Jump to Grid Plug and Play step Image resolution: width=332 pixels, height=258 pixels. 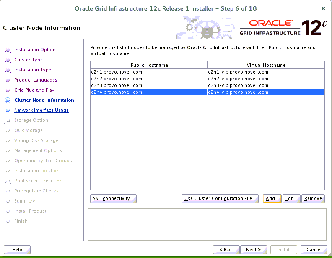(x=34, y=90)
